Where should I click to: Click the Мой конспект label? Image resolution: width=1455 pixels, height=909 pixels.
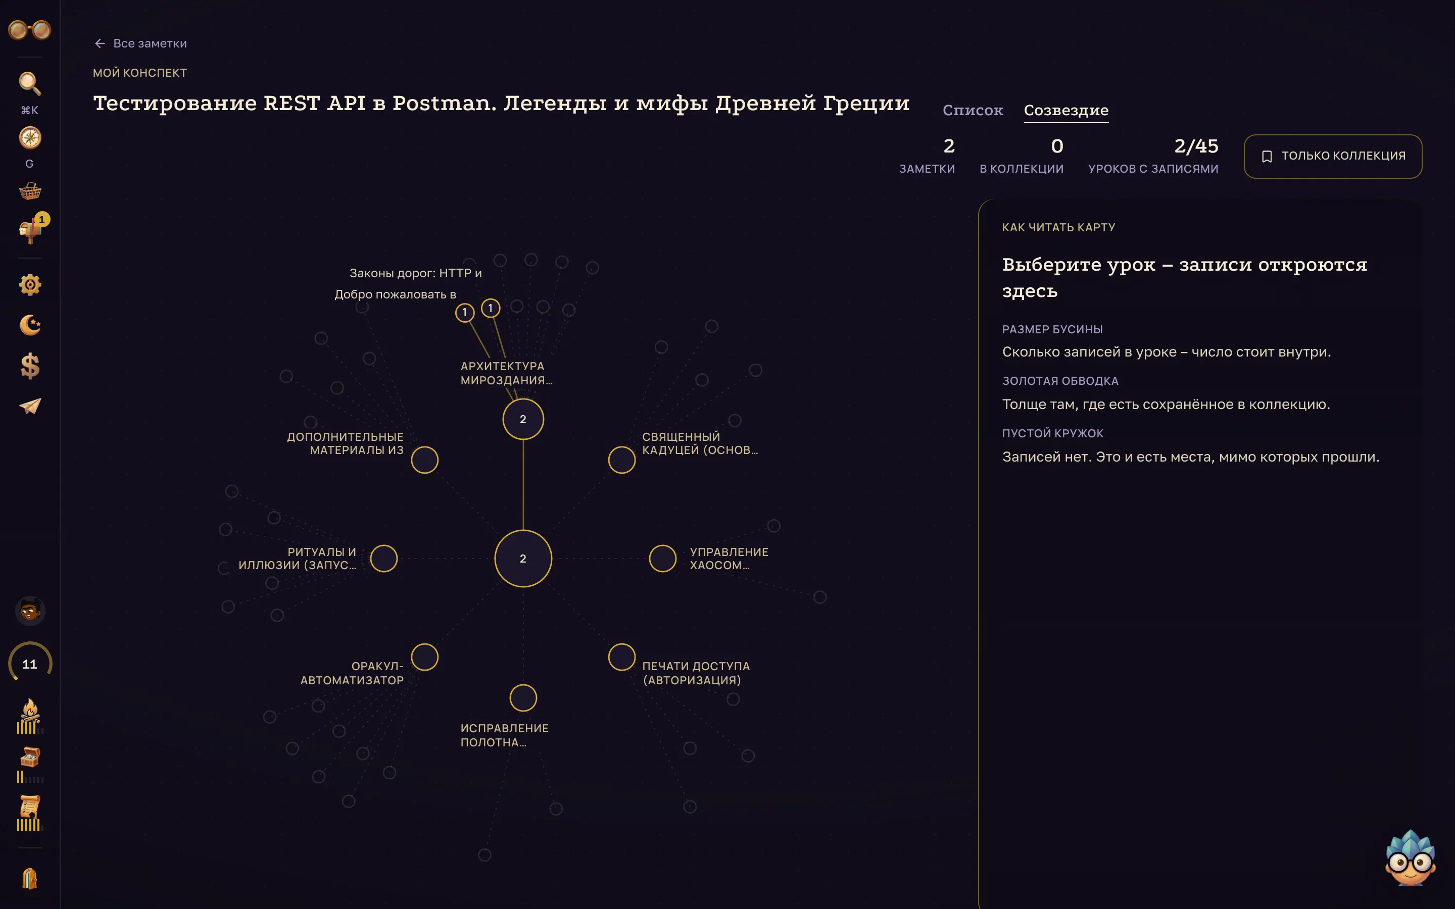pos(139,73)
